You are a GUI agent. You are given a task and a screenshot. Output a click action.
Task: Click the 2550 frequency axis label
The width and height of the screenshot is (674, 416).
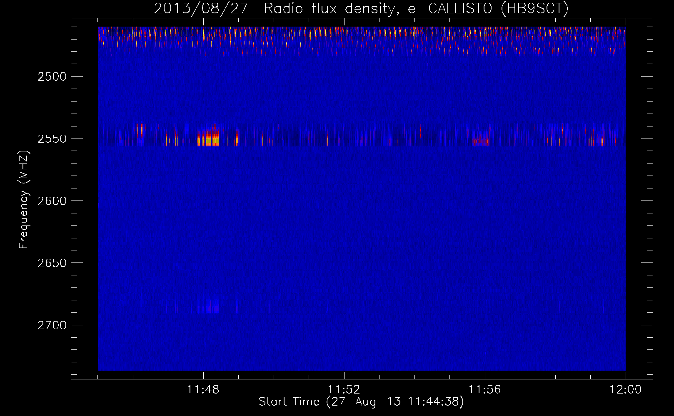point(52,139)
